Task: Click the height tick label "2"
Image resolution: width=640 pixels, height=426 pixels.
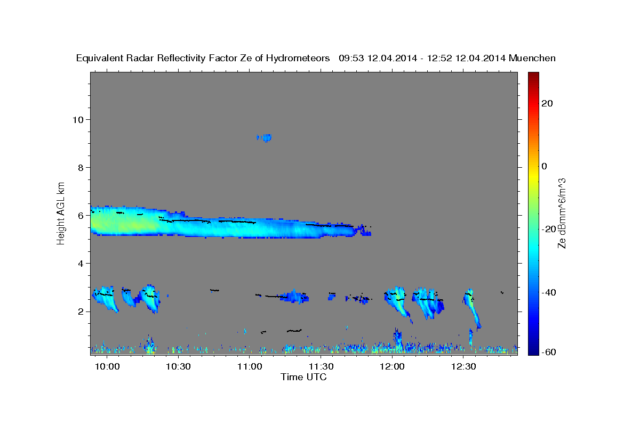Action: click(81, 312)
